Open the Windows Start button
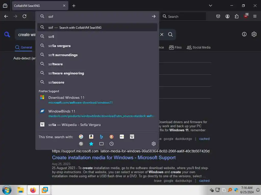 point(7,190)
